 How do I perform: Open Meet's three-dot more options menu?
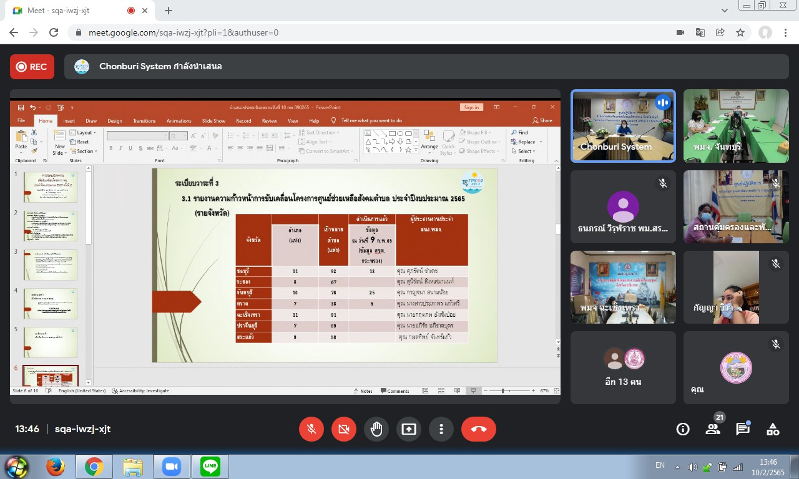coord(441,429)
